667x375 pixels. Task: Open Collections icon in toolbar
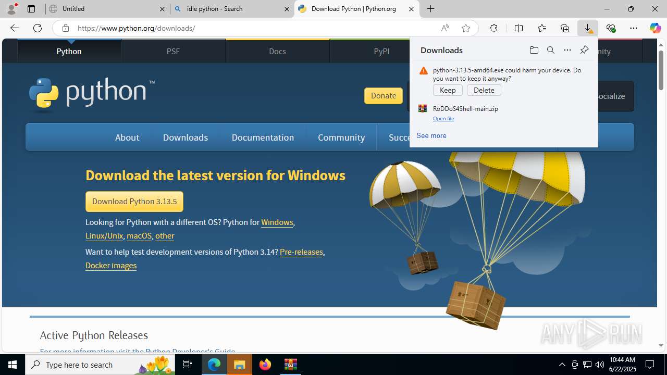(x=565, y=28)
